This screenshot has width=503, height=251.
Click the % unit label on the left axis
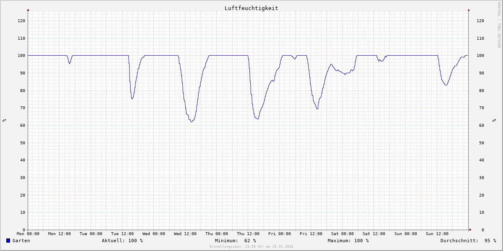pos(4,120)
